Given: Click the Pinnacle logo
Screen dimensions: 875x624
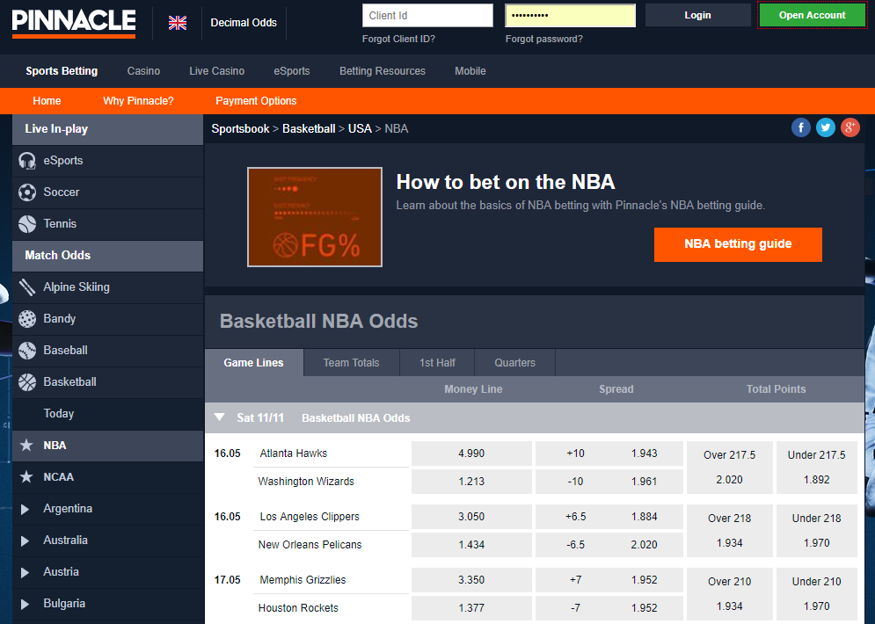Looking at the screenshot, I should [74, 22].
